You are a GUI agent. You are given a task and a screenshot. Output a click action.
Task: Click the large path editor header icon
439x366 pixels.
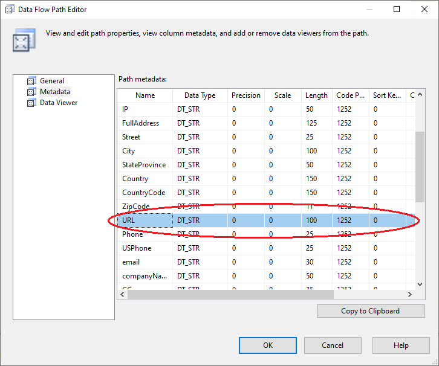(x=21, y=41)
